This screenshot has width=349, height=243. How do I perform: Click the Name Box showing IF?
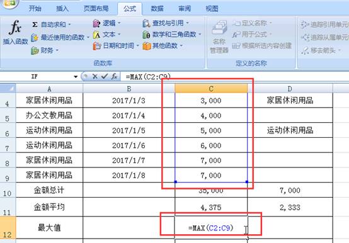click(37, 77)
